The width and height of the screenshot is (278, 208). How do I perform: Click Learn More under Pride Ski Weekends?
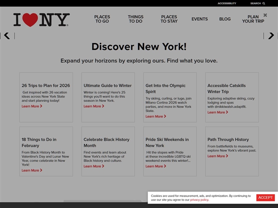pos(156,166)
